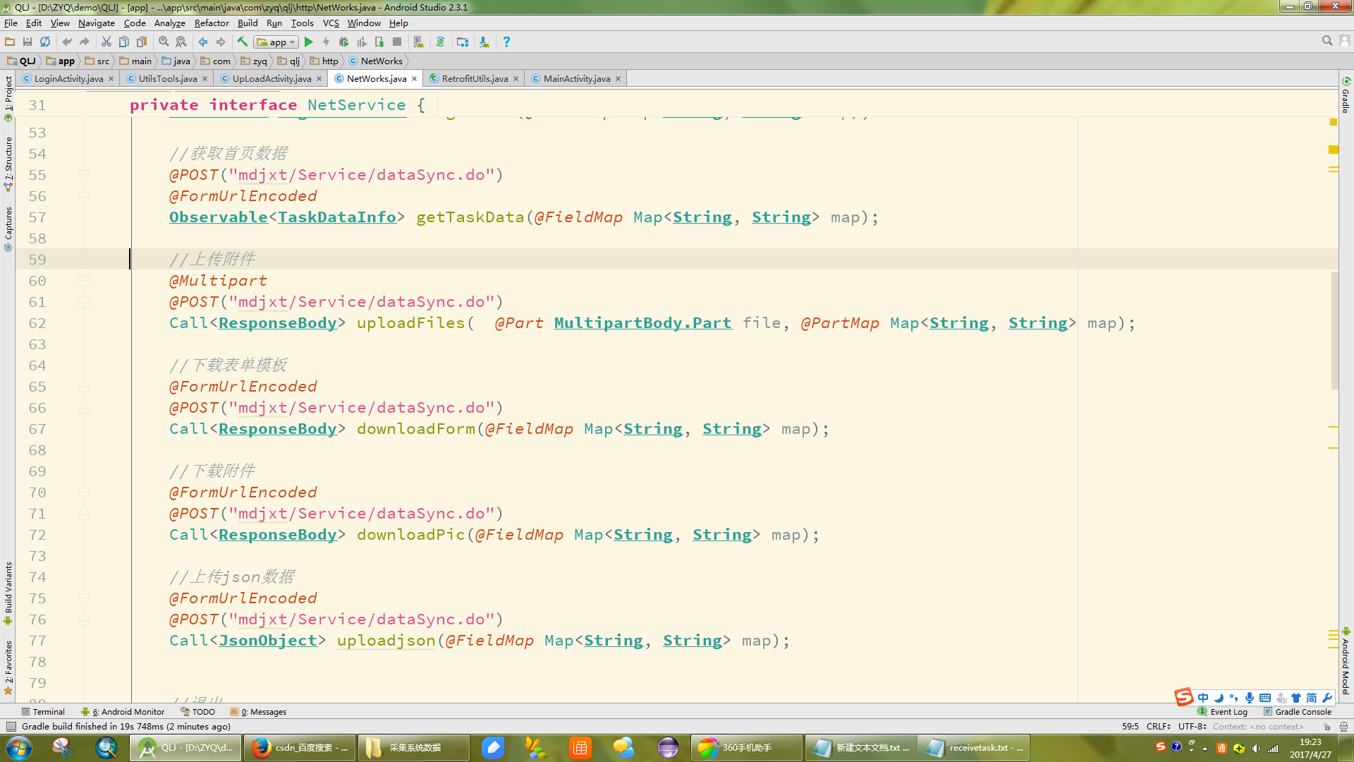This screenshot has height=762, width=1354.
Task: Collapse fold marker at line 70
Action: click(84, 492)
